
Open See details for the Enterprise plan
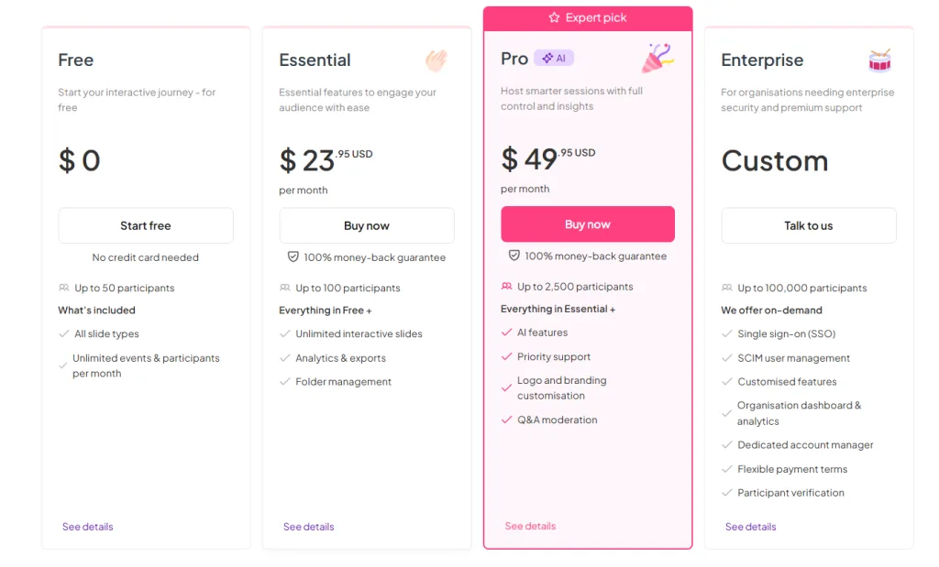pos(751,527)
